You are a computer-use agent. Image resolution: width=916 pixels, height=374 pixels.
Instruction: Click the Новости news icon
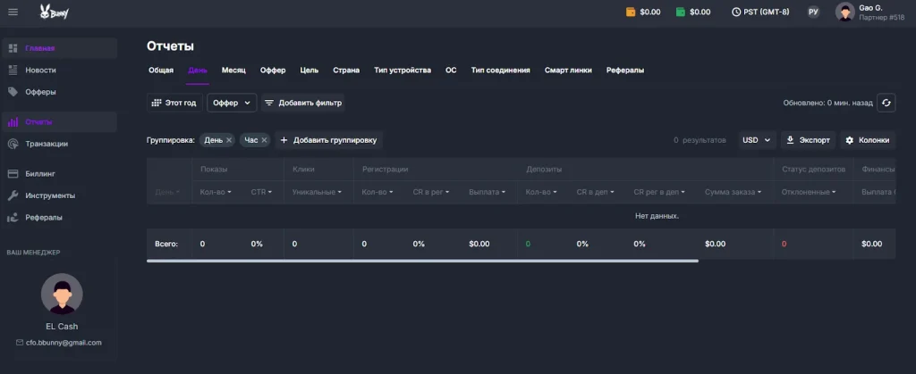click(13, 70)
